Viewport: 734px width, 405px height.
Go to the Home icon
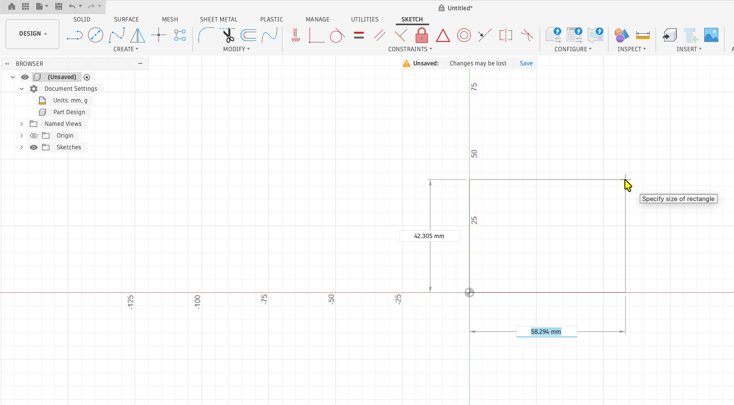pos(12,6)
